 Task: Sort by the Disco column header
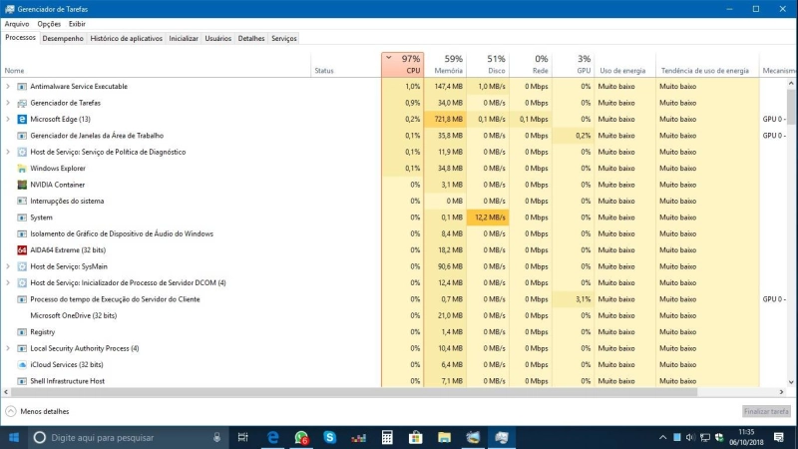click(x=488, y=65)
